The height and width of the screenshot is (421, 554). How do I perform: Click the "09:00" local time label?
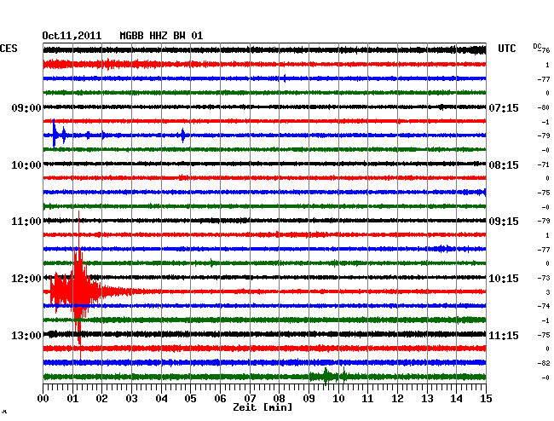pyautogui.click(x=26, y=107)
